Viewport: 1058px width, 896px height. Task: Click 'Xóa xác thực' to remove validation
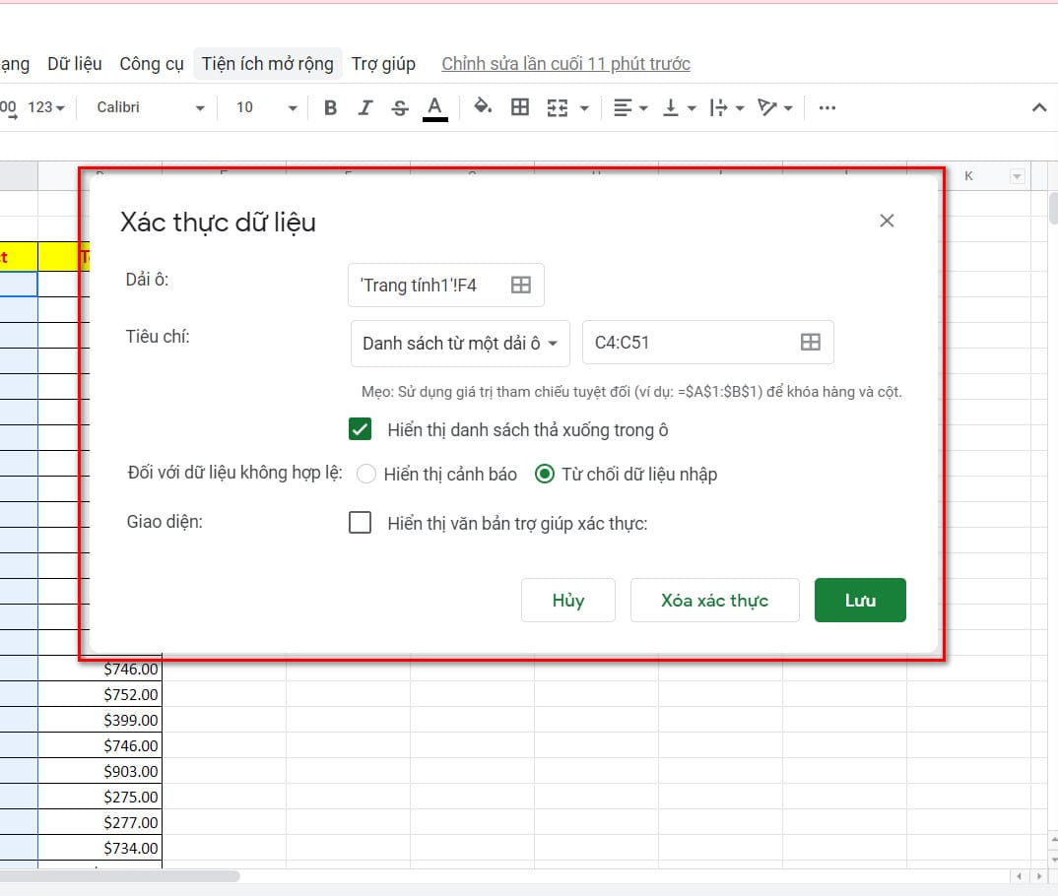coord(714,600)
